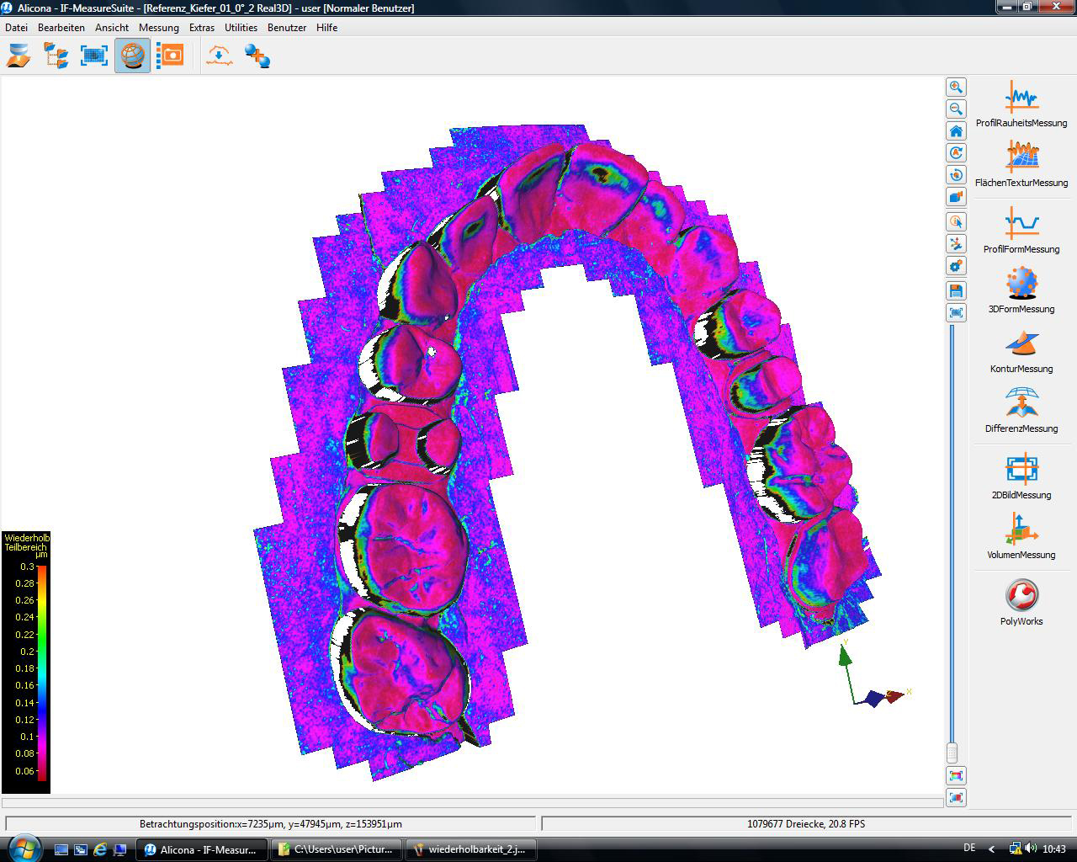
Task: Open the Messung menu
Action: point(159,27)
